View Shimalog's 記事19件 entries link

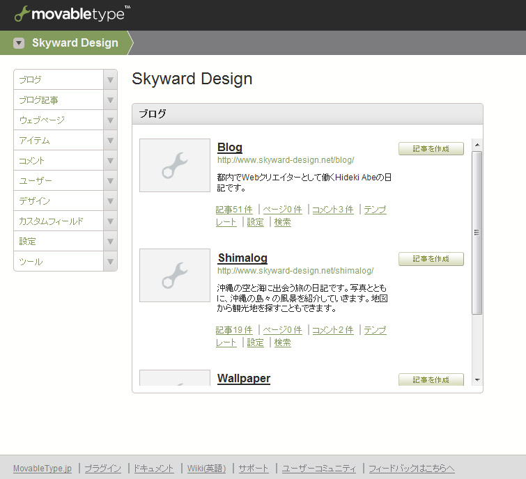click(234, 330)
